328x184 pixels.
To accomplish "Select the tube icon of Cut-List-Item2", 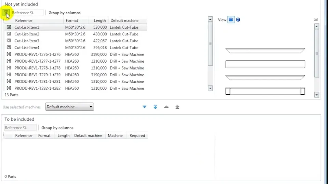I will pyautogui.click(x=9, y=34).
